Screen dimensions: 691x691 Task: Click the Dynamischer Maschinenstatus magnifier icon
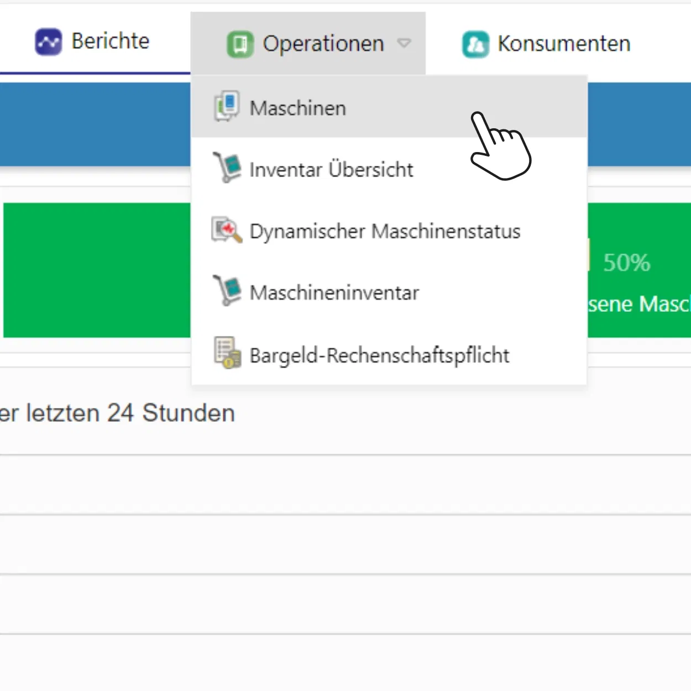(227, 230)
